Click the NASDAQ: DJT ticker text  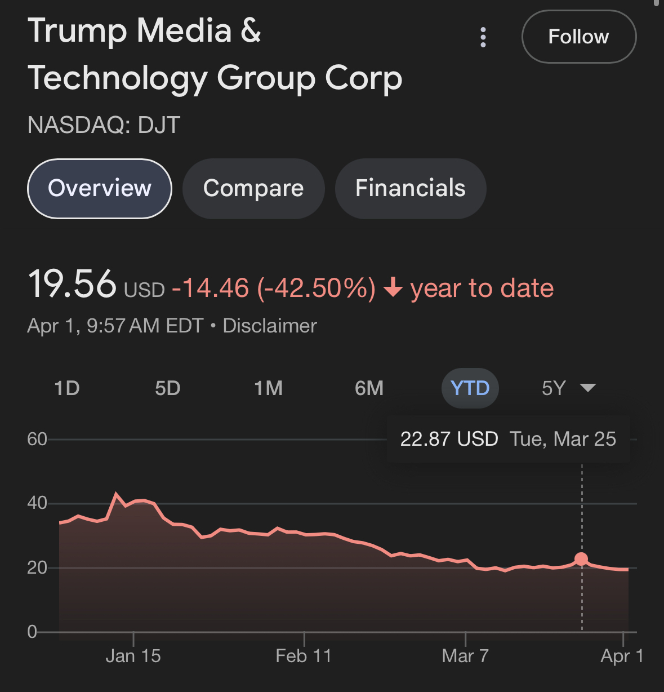pyautogui.click(x=104, y=125)
